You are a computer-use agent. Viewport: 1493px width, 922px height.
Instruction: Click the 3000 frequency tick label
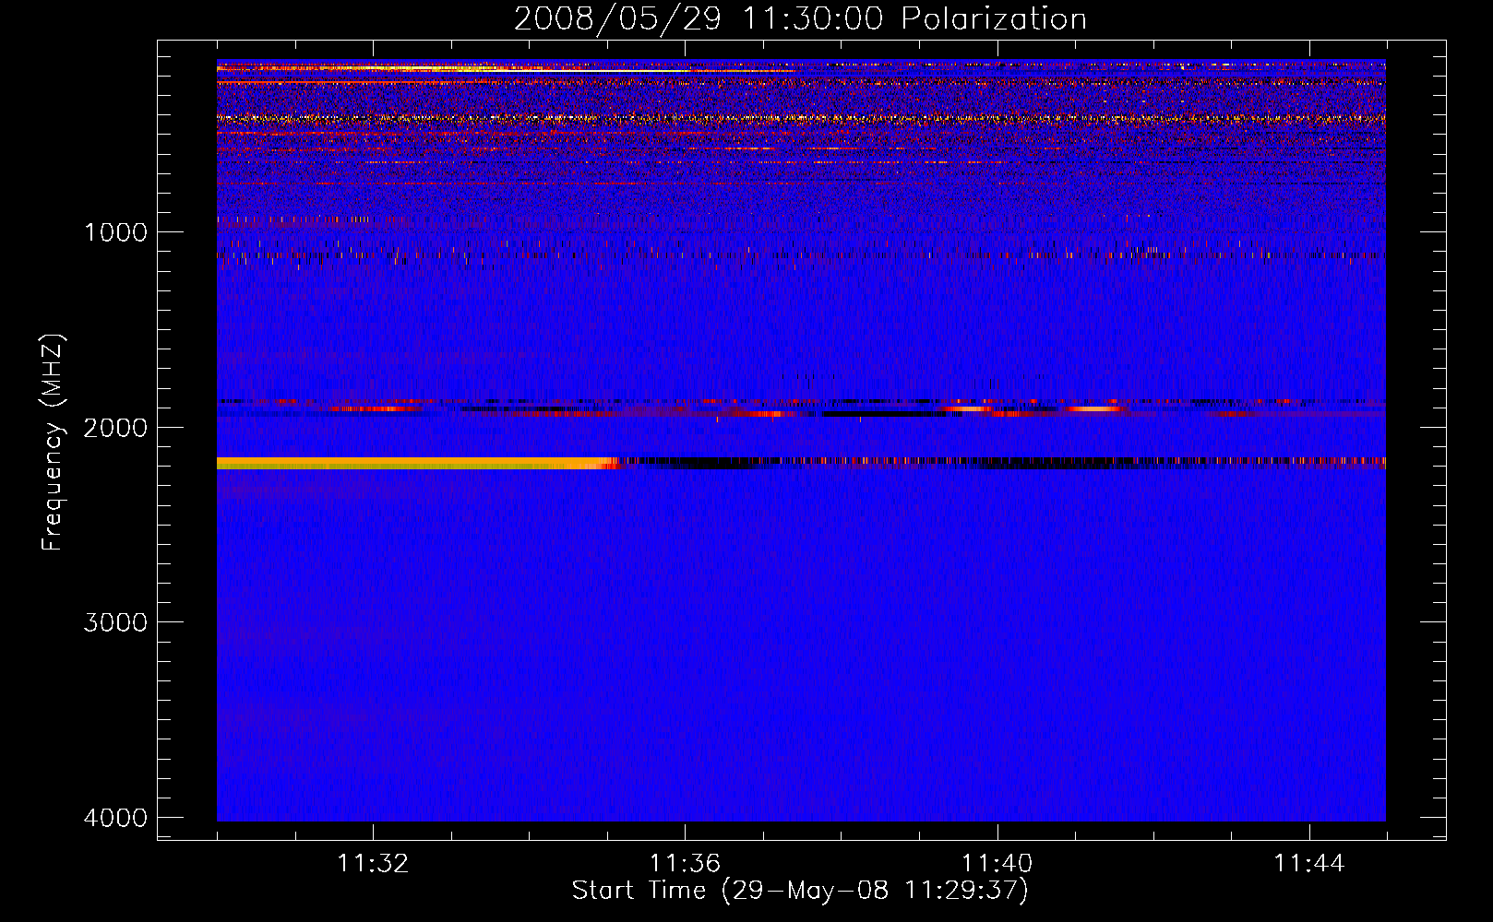point(115,622)
